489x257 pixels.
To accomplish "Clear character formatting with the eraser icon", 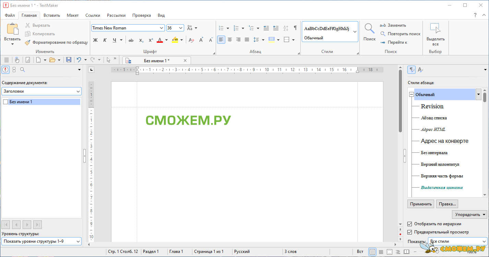I will tap(191, 40).
